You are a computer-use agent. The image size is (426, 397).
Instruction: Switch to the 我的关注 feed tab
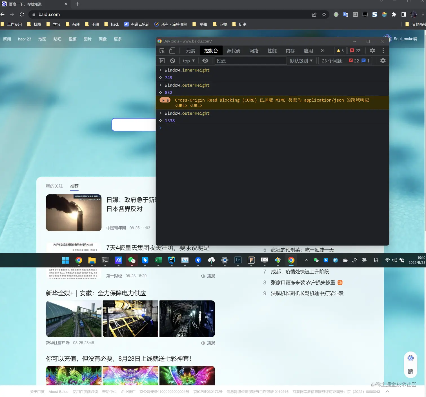point(54,186)
